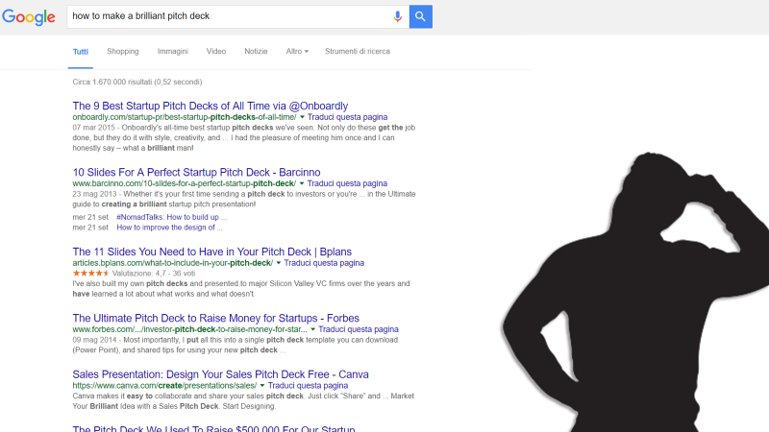Switch to the Shopping tab
This screenshot has width=769, height=432.
123,52
